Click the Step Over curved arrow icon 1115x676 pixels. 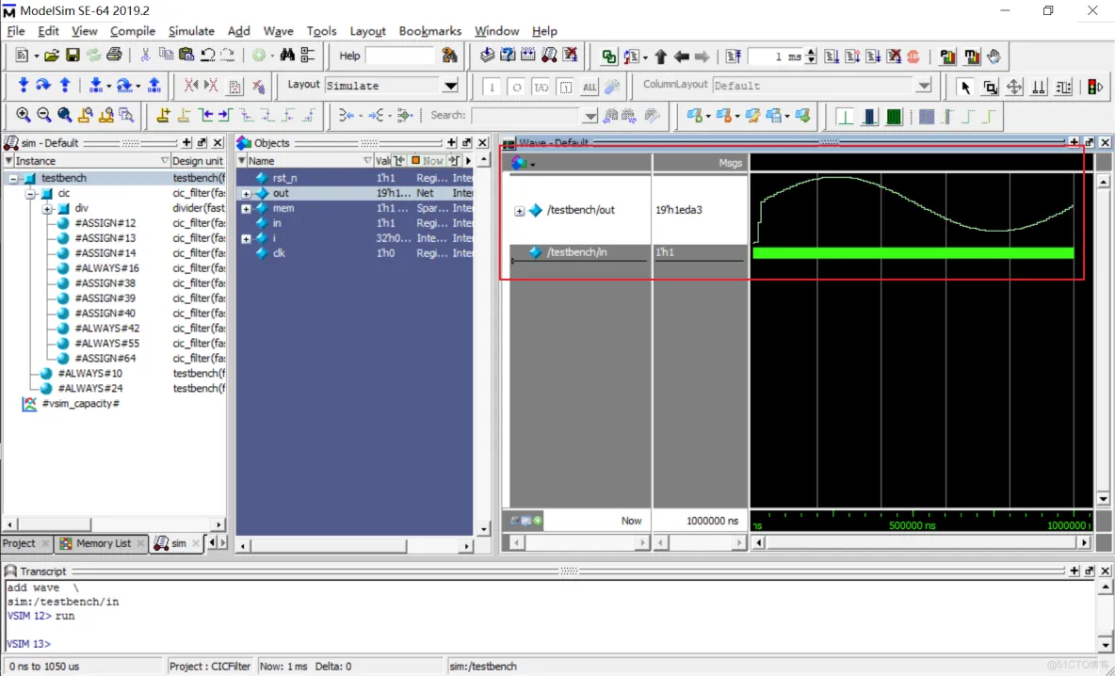click(43, 86)
